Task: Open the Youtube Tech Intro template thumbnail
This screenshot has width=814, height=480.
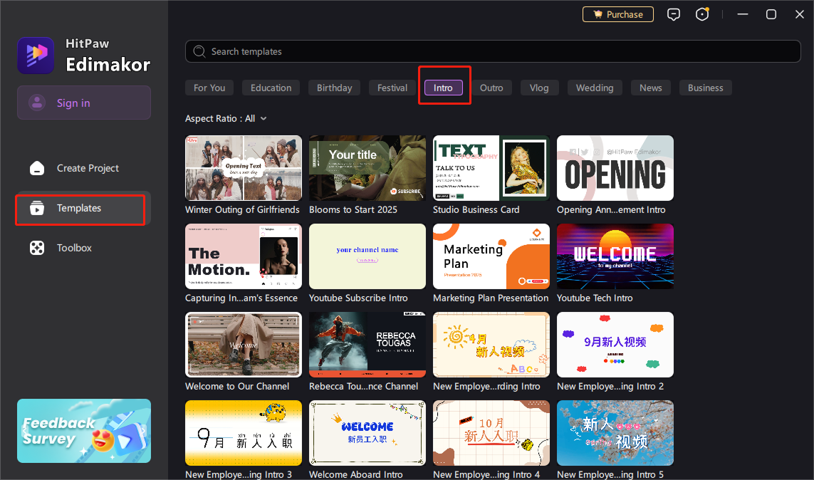Action: pyautogui.click(x=615, y=256)
